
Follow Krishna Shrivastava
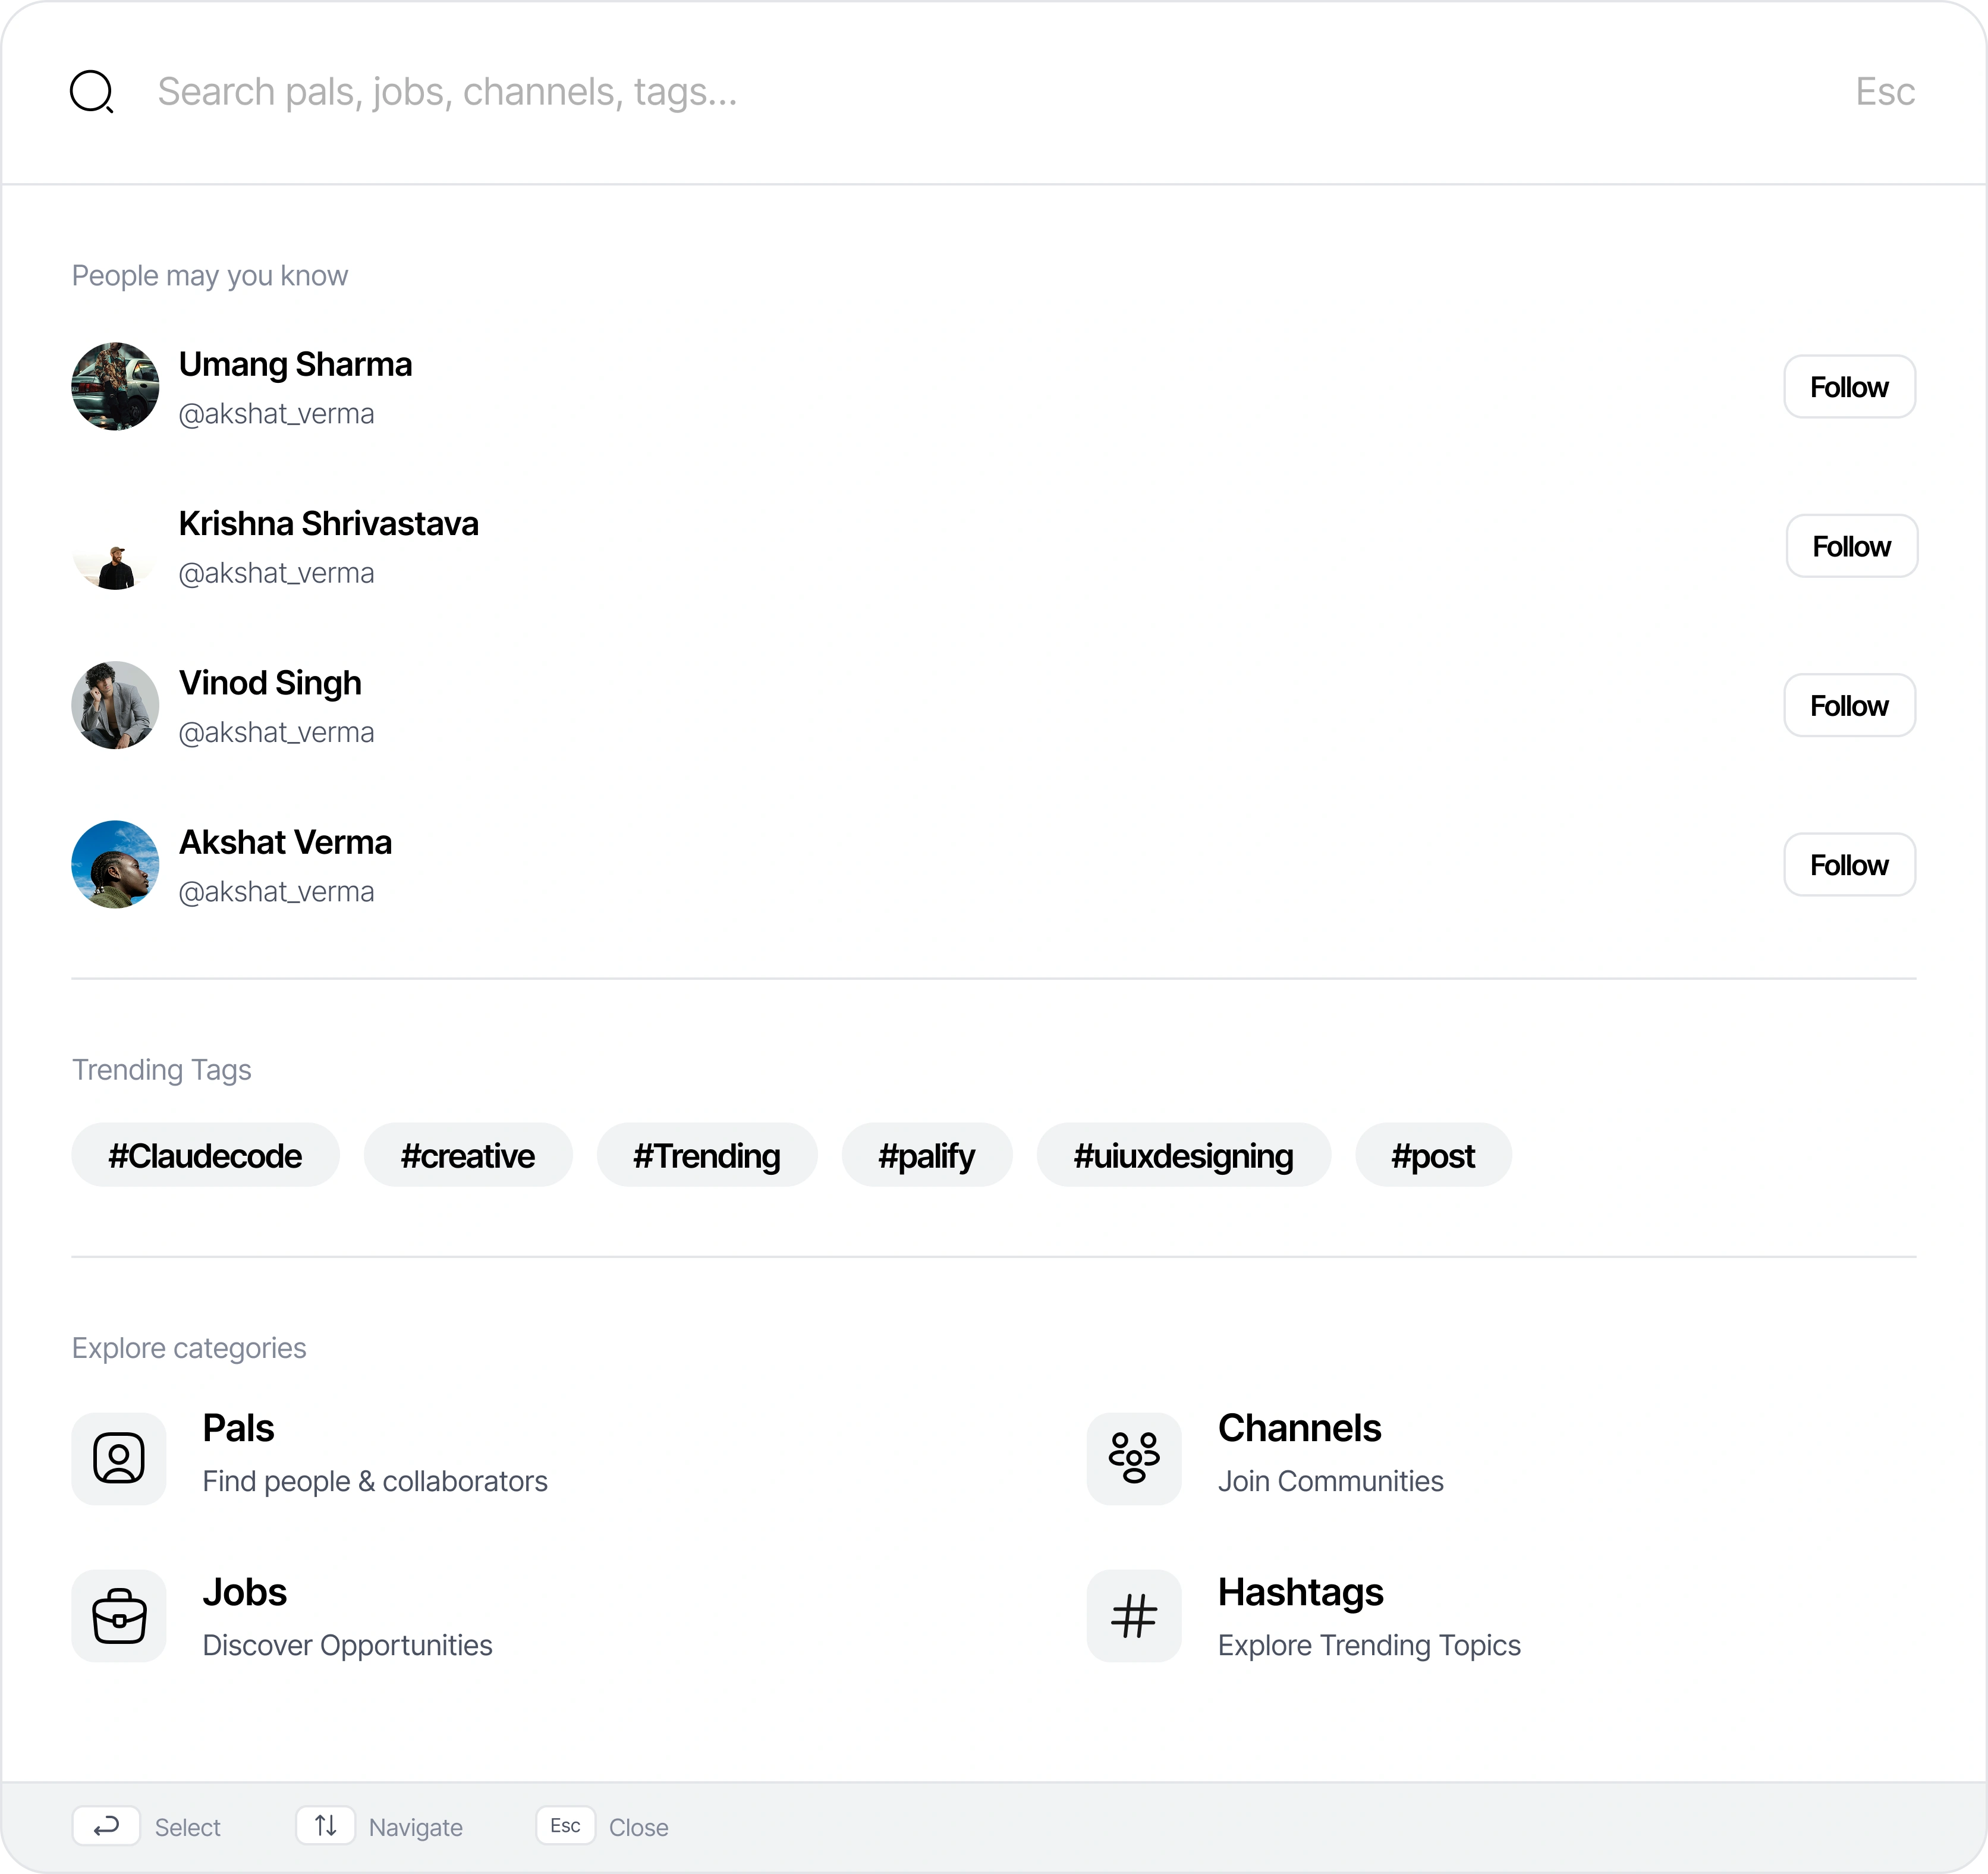click(1851, 546)
